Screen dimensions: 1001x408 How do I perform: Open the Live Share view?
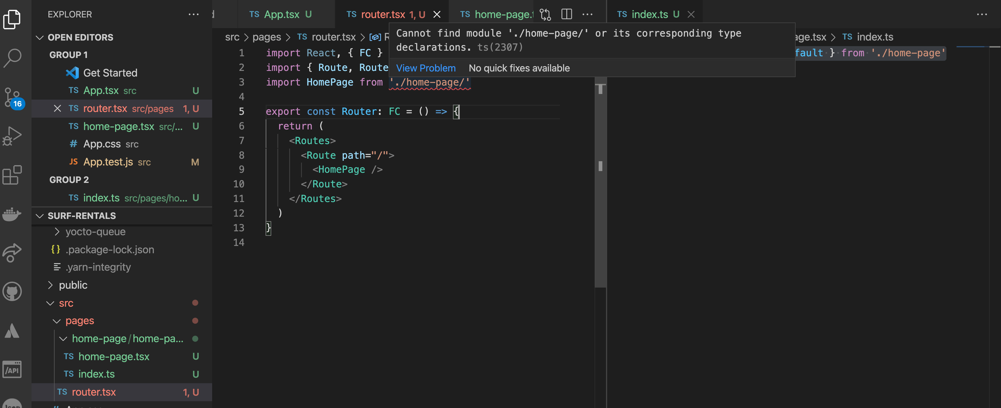pos(12,253)
